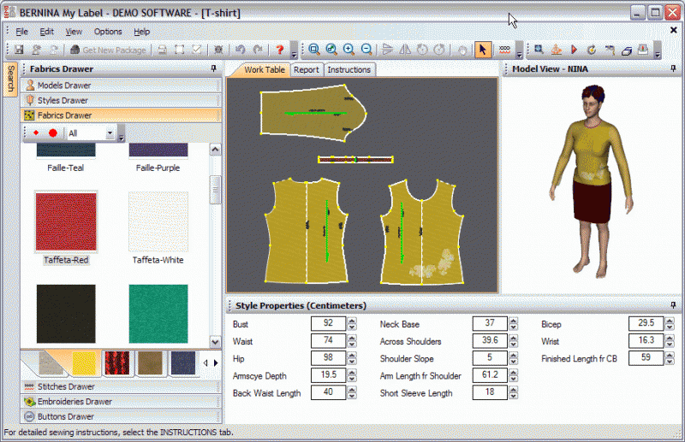685x442 pixels.
Task: Click the red play simulate icon
Action: point(574,50)
